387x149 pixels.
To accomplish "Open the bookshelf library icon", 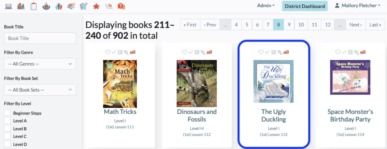I will point(21,6).
